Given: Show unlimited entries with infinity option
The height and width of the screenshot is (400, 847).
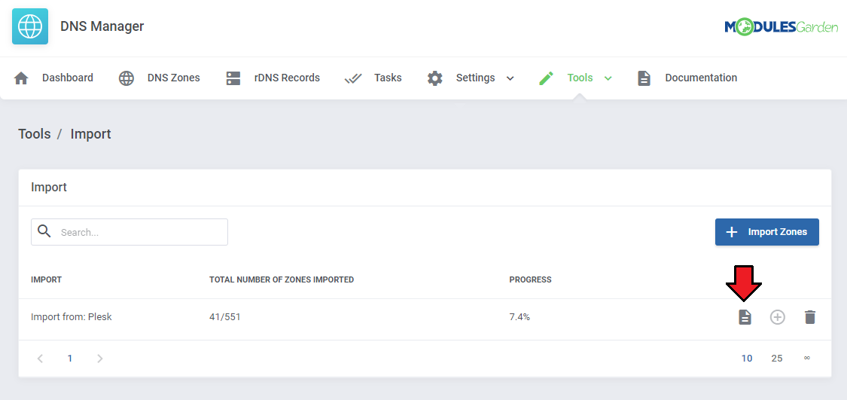Looking at the screenshot, I should [806, 358].
